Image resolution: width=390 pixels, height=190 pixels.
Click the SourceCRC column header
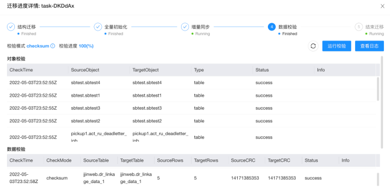[x=241, y=160]
